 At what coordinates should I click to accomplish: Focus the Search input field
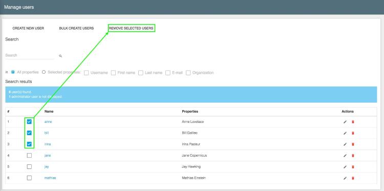[30, 56]
